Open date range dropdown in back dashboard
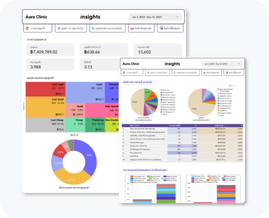 point(155,17)
